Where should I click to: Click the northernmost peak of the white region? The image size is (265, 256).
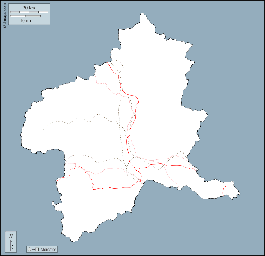click(143, 14)
